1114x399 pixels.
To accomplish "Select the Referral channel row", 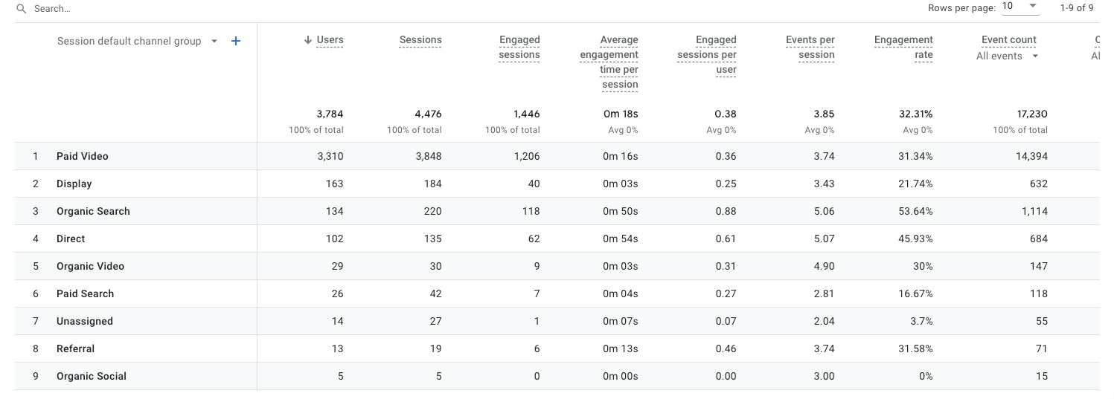I will point(75,348).
